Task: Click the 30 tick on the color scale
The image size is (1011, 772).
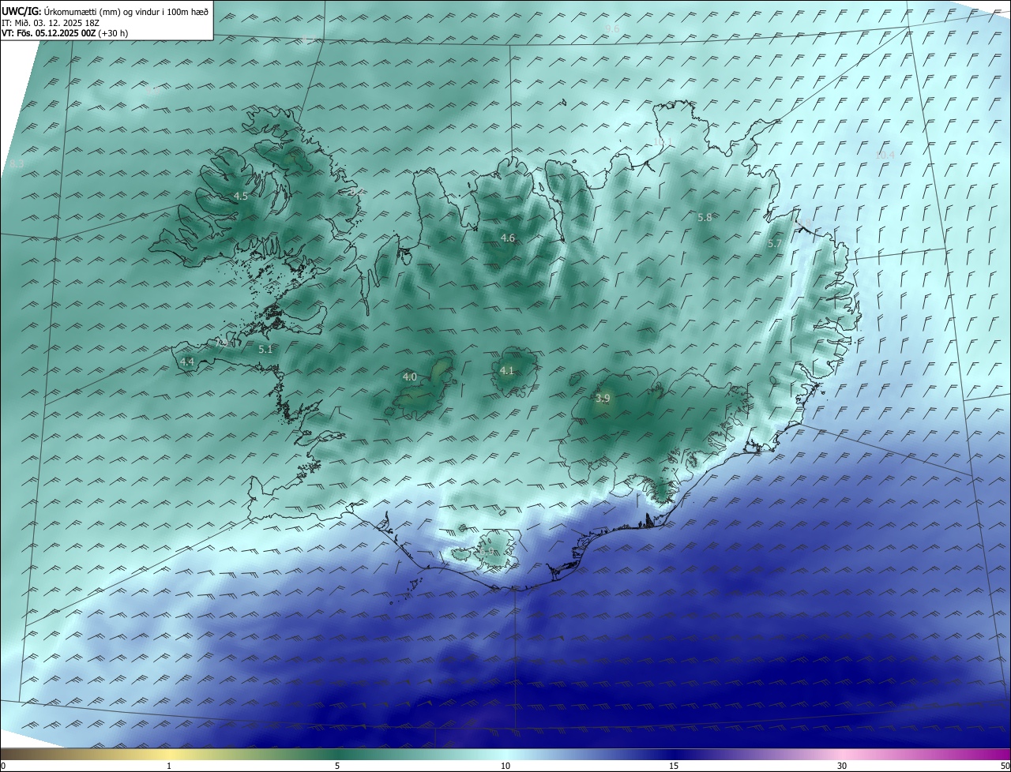Action: click(842, 766)
